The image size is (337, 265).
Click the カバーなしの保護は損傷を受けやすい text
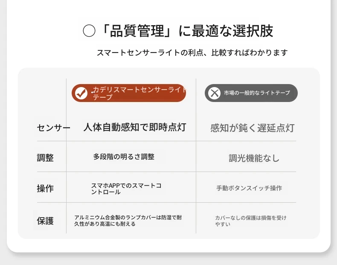click(251, 221)
